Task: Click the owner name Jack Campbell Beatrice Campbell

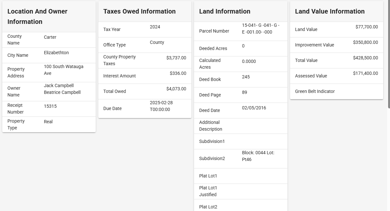Action: pyautogui.click(x=62, y=89)
